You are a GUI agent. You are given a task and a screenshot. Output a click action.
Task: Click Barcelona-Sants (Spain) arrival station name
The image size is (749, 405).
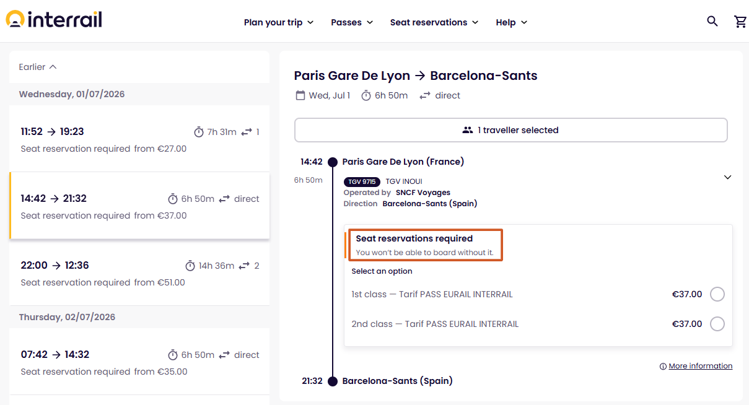click(398, 381)
